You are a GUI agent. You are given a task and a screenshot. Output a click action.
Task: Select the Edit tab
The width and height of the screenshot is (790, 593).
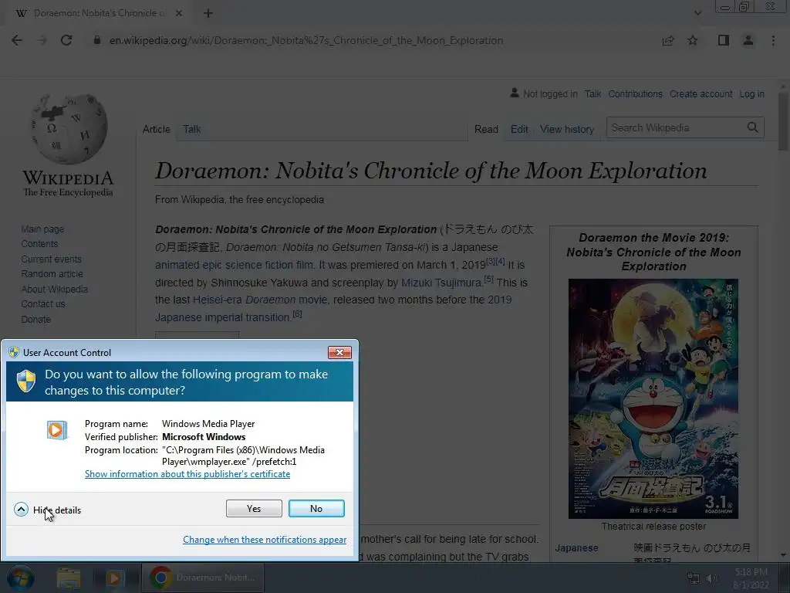(519, 129)
